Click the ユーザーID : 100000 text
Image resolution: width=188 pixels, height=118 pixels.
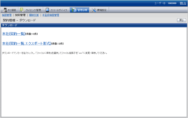point(165,3)
